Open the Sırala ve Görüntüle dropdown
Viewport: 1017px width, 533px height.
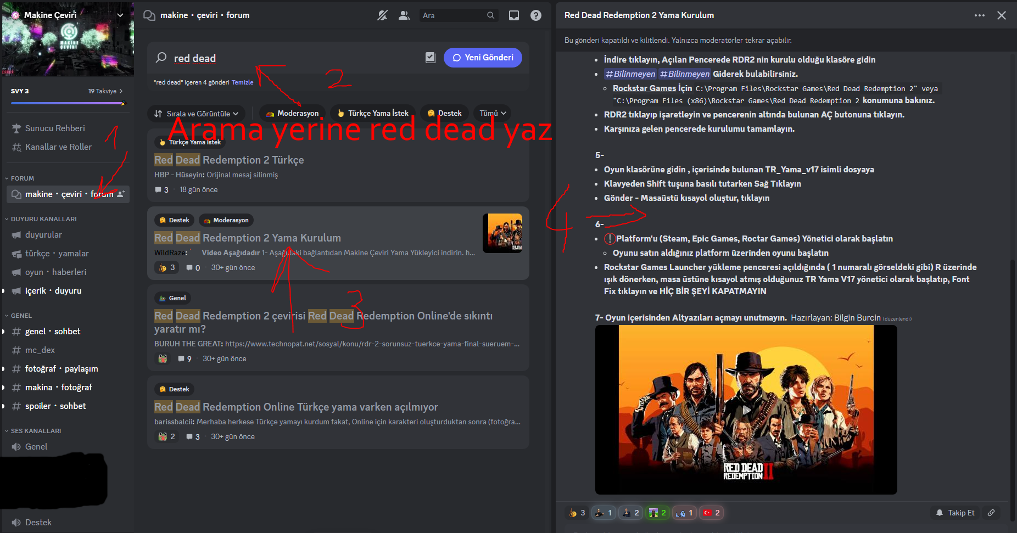(x=197, y=114)
